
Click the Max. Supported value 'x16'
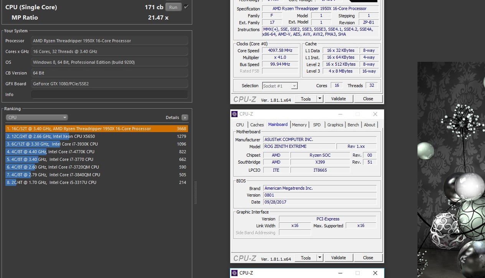pyautogui.click(x=361, y=226)
